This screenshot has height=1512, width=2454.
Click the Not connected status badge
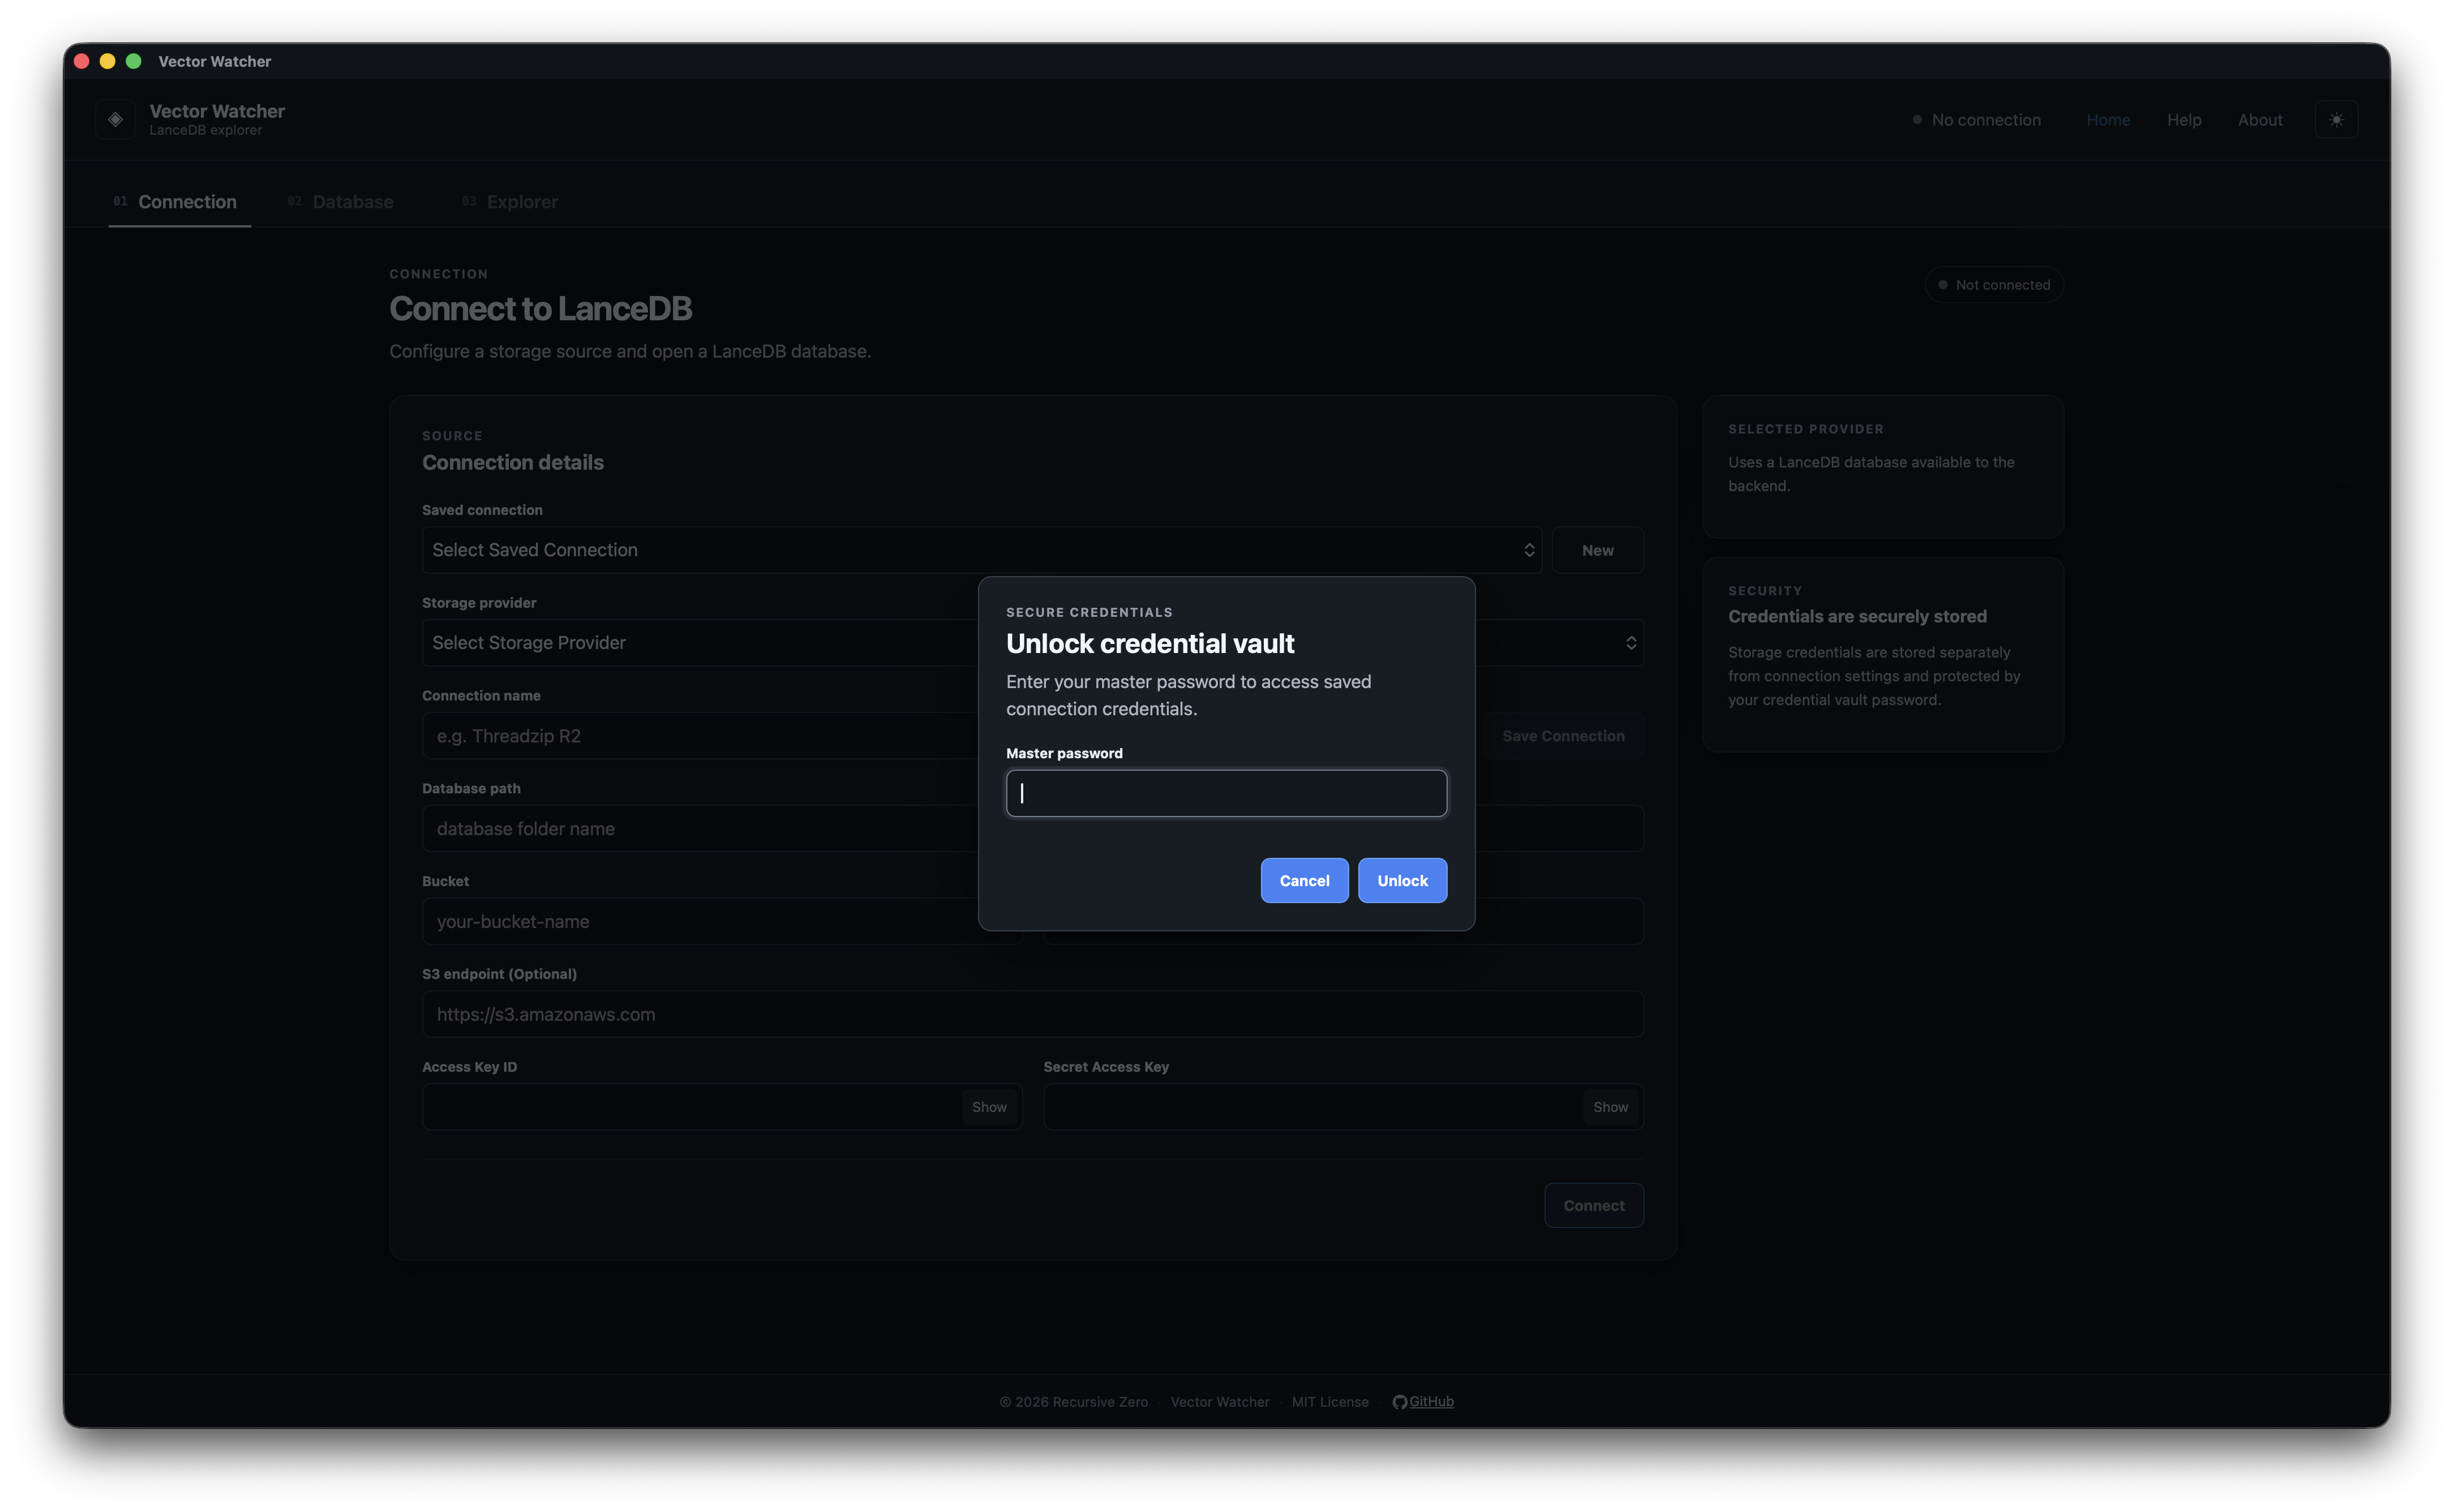[x=1994, y=285]
